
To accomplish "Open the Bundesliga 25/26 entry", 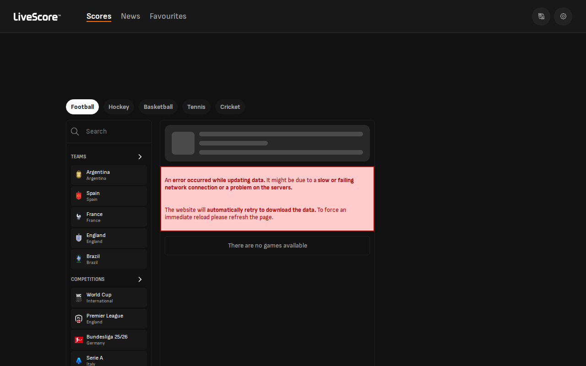I will pyautogui.click(x=109, y=339).
